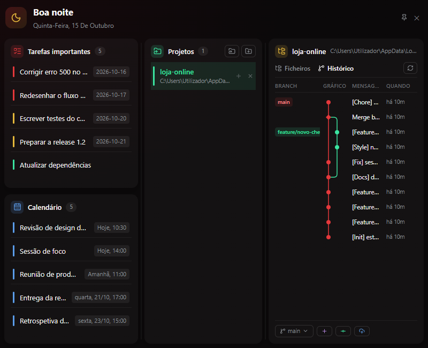Screen dimensions: 428x348
Task: Add a new project folder
Action: pyautogui.click(x=248, y=51)
